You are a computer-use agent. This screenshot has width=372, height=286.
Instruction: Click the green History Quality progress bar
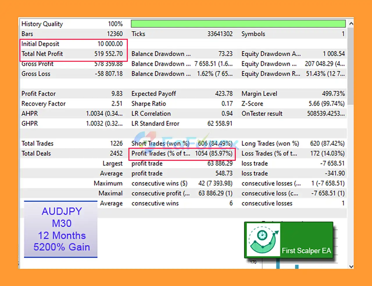[238, 24]
